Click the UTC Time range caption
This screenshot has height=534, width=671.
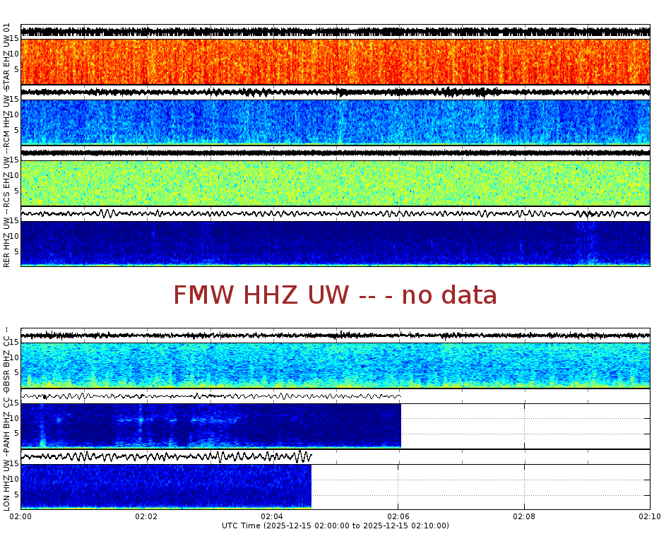click(335, 526)
